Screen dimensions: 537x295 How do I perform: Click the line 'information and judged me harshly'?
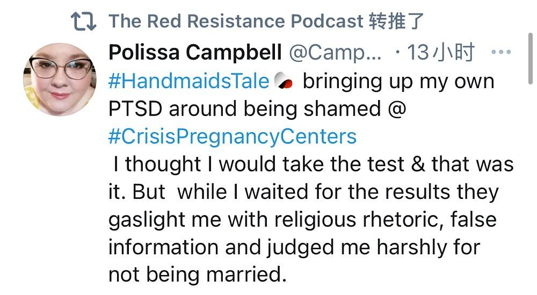tap(294, 248)
